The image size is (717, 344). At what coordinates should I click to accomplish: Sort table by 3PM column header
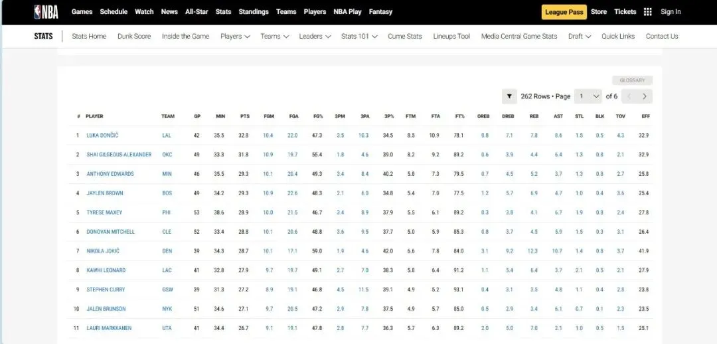[x=340, y=117]
